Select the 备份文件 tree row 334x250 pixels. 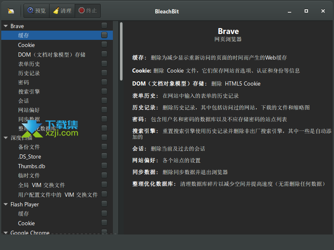click(x=57, y=147)
